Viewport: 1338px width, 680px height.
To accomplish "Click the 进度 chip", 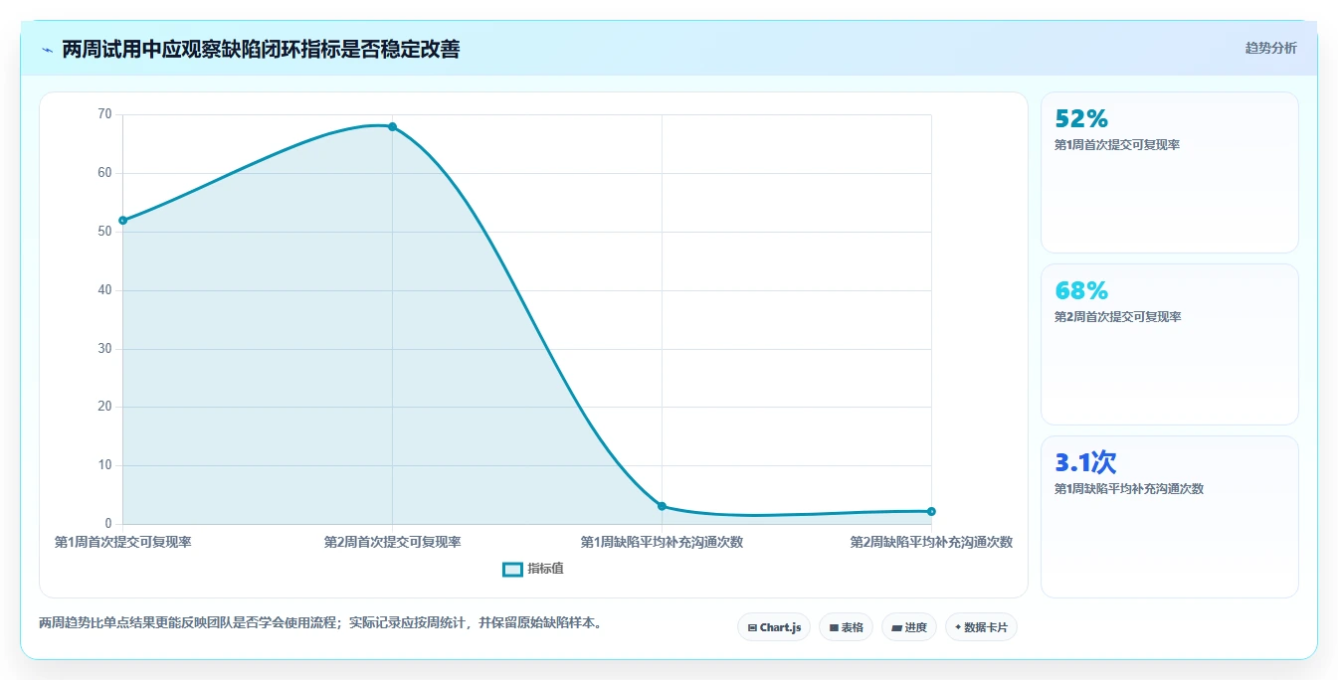I will click(x=909, y=627).
